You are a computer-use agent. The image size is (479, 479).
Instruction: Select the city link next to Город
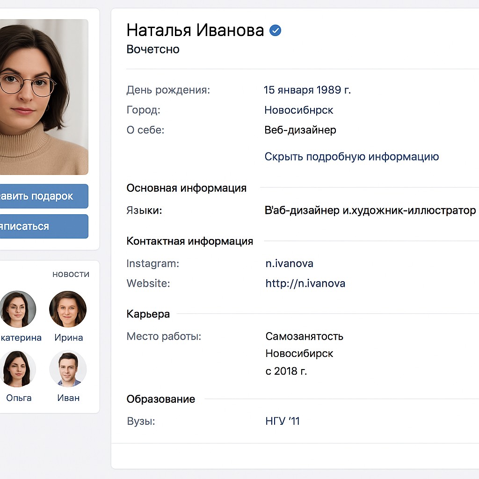pyautogui.click(x=298, y=110)
